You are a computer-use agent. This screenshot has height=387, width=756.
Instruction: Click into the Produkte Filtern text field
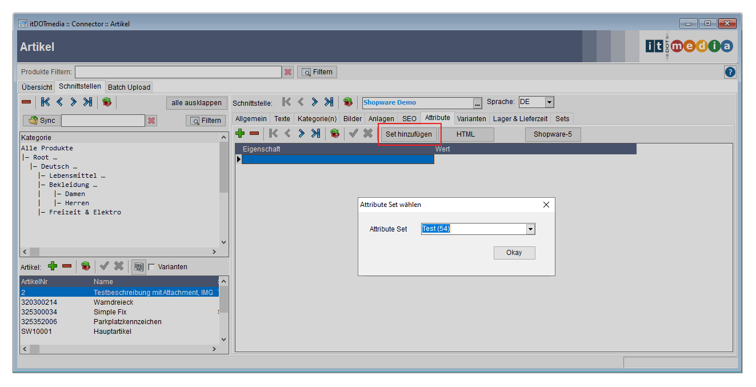(x=178, y=72)
